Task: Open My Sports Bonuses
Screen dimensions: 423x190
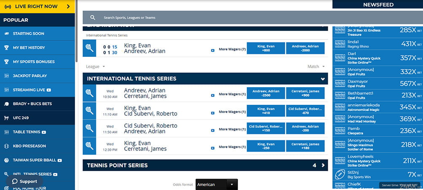Action: pos(37,62)
